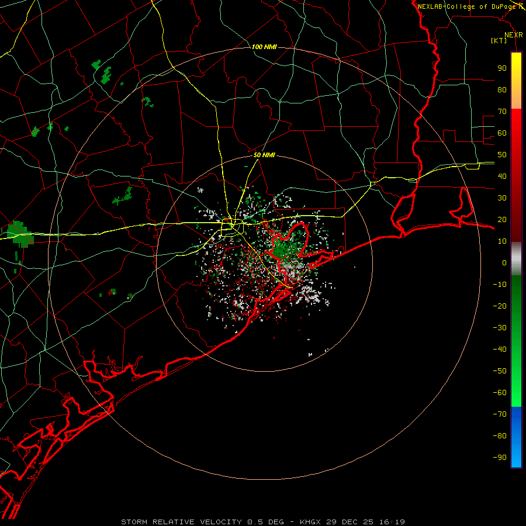Click the STORM RELATIVE VELOCITY caption text
Viewport: 526px width, 526px height.
pos(181,522)
